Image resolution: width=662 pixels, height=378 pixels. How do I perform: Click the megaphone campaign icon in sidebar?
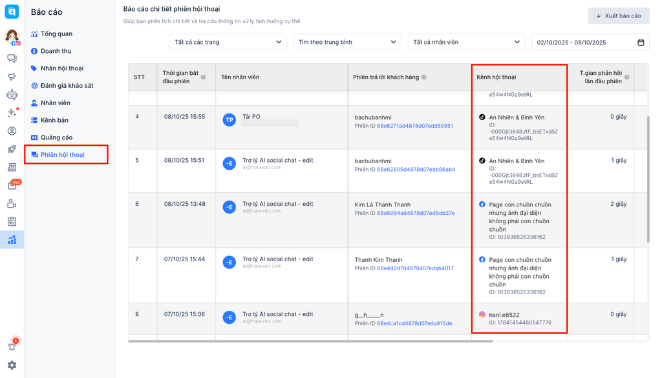pos(12,77)
